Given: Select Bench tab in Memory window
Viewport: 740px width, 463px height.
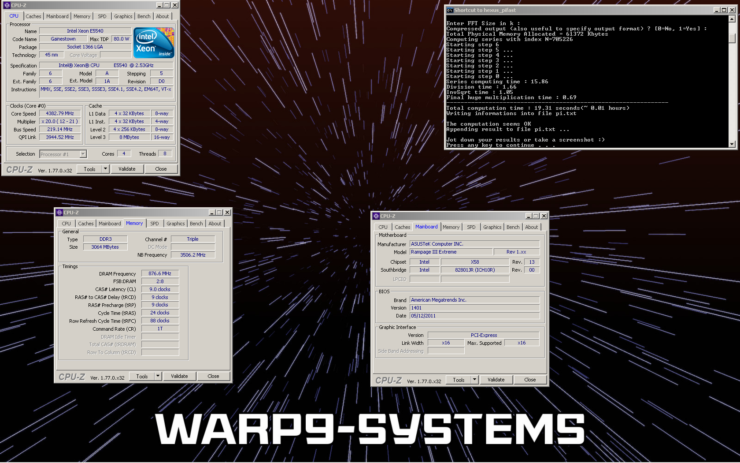Looking at the screenshot, I should pyautogui.click(x=196, y=224).
